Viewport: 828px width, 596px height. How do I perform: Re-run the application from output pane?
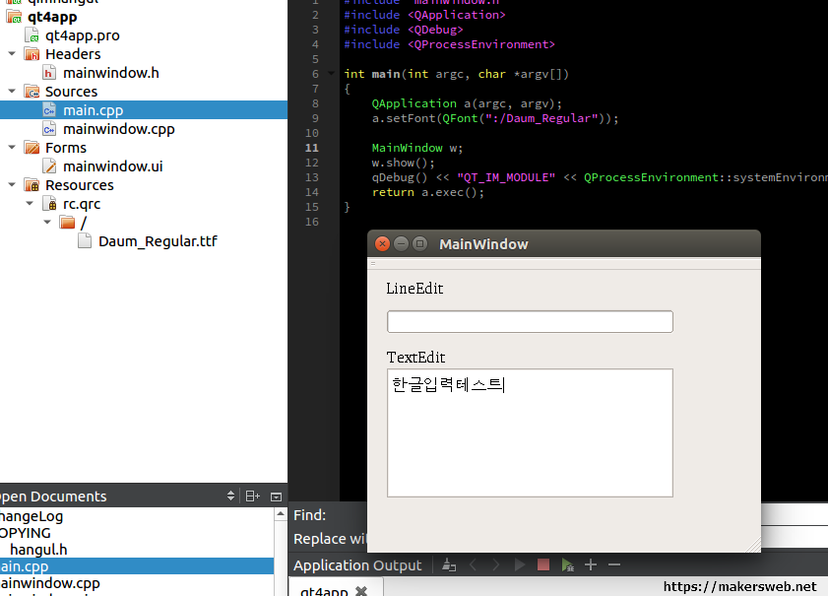[520, 564]
